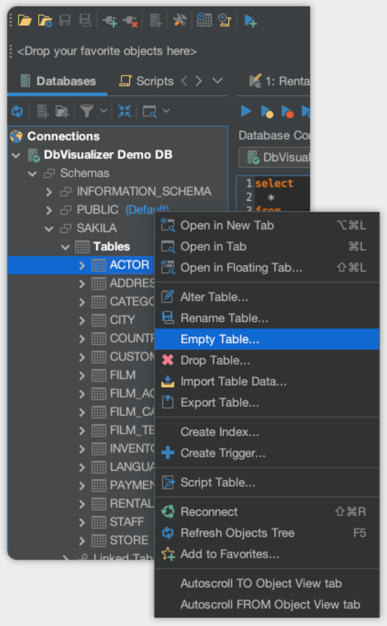Select the STAFF table in tree
Screen dimensions: 387x626
127,522
